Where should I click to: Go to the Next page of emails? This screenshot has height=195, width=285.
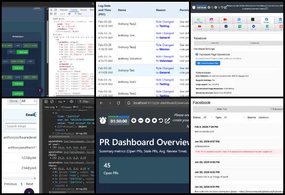30,184
